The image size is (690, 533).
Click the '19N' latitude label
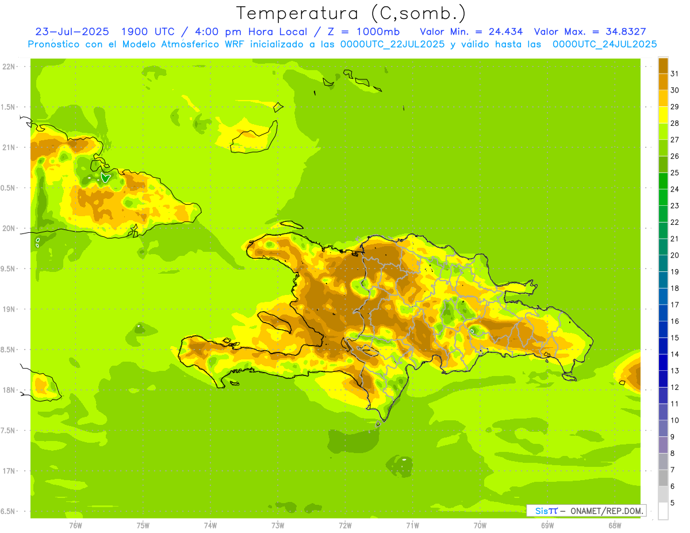pyautogui.click(x=9, y=309)
